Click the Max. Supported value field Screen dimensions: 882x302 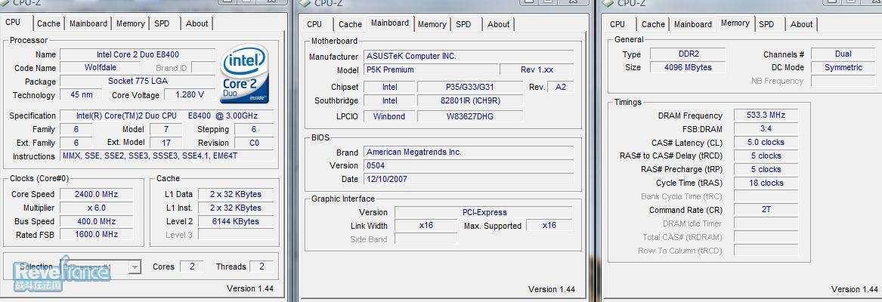(549, 226)
